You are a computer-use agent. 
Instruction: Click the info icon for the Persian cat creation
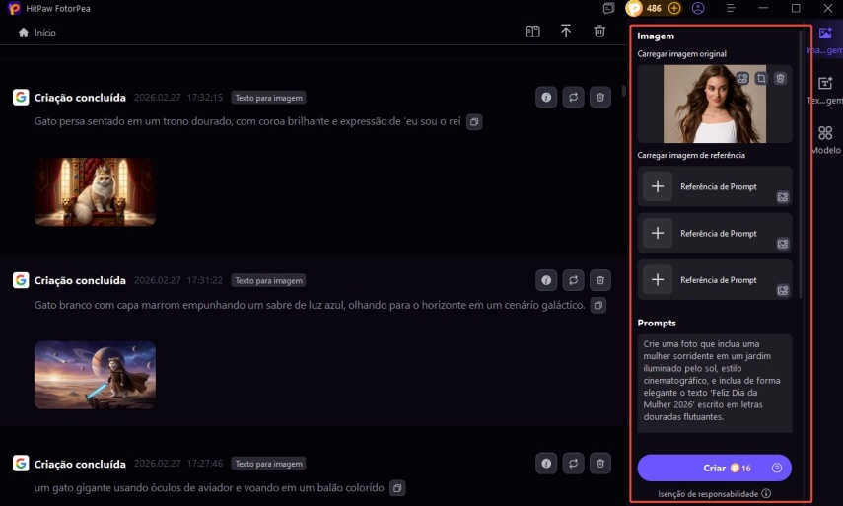(x=545, y=97)
